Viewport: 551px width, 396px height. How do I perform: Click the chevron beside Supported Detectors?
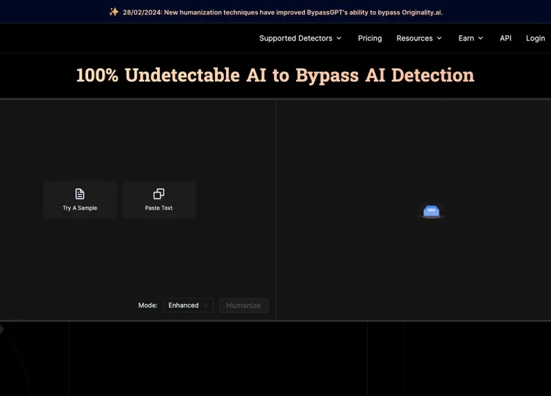(x=337, y=38)
